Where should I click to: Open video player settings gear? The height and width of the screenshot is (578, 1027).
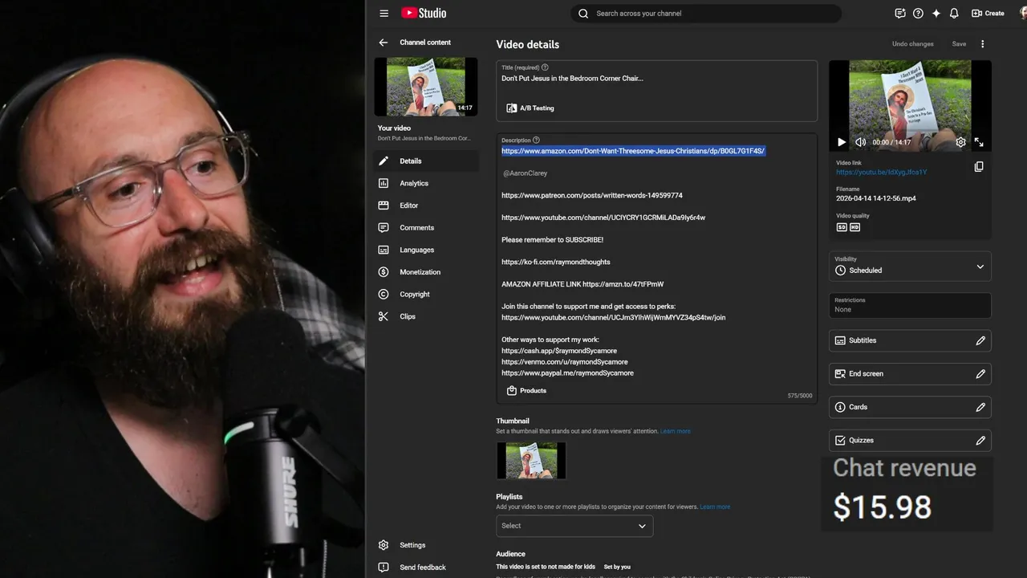coord(960,142)
